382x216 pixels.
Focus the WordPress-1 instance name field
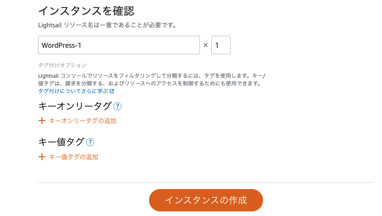119,45
